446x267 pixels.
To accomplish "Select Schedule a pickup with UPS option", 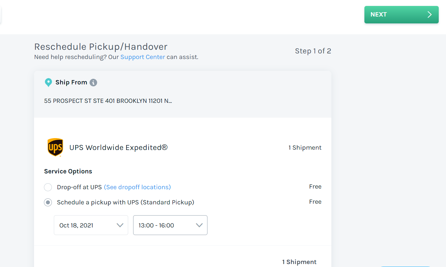I will [48, 202].
